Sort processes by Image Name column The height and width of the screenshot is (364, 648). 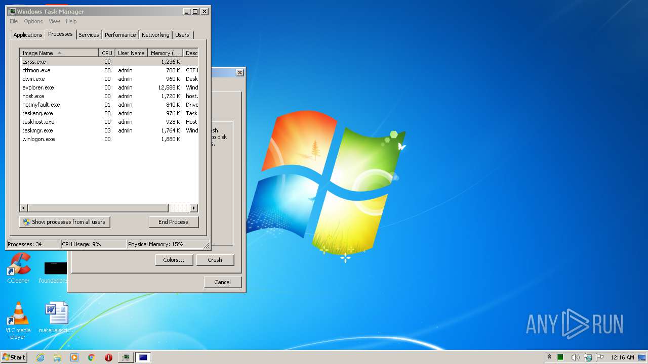(59, 53)
